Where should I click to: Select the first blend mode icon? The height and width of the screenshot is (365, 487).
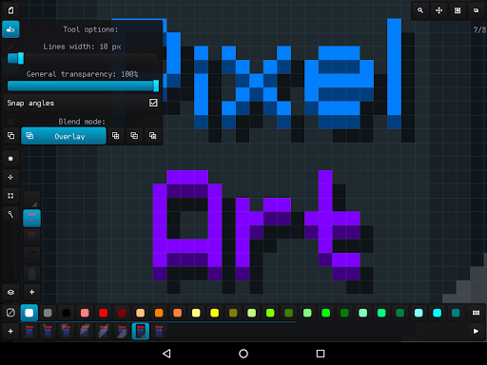[10, 136]
